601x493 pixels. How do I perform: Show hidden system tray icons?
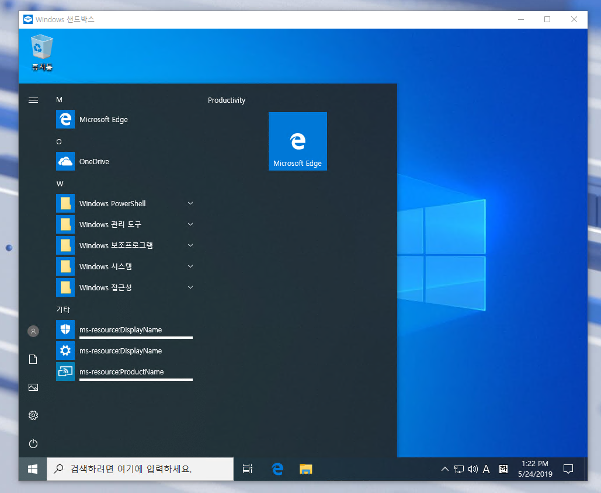444,469
